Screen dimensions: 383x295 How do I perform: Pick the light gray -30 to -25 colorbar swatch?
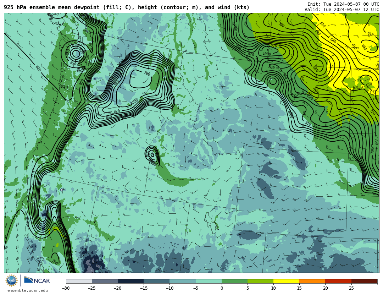(x=79, y=281)
